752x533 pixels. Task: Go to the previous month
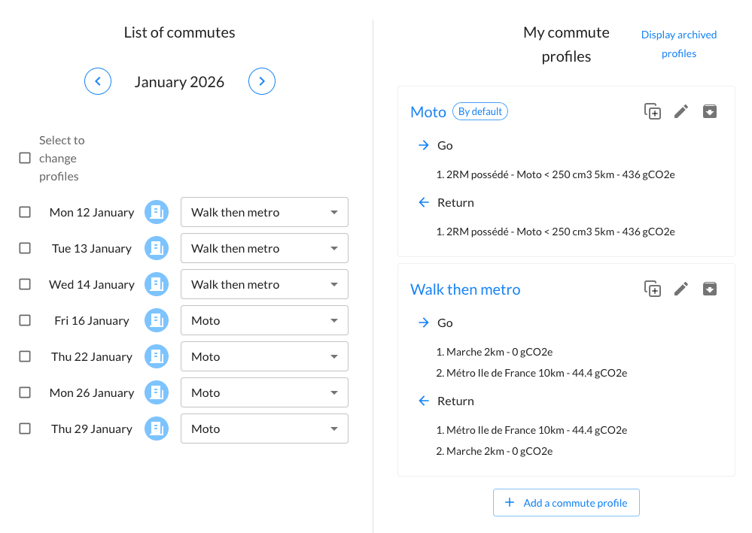click(98, 81)
